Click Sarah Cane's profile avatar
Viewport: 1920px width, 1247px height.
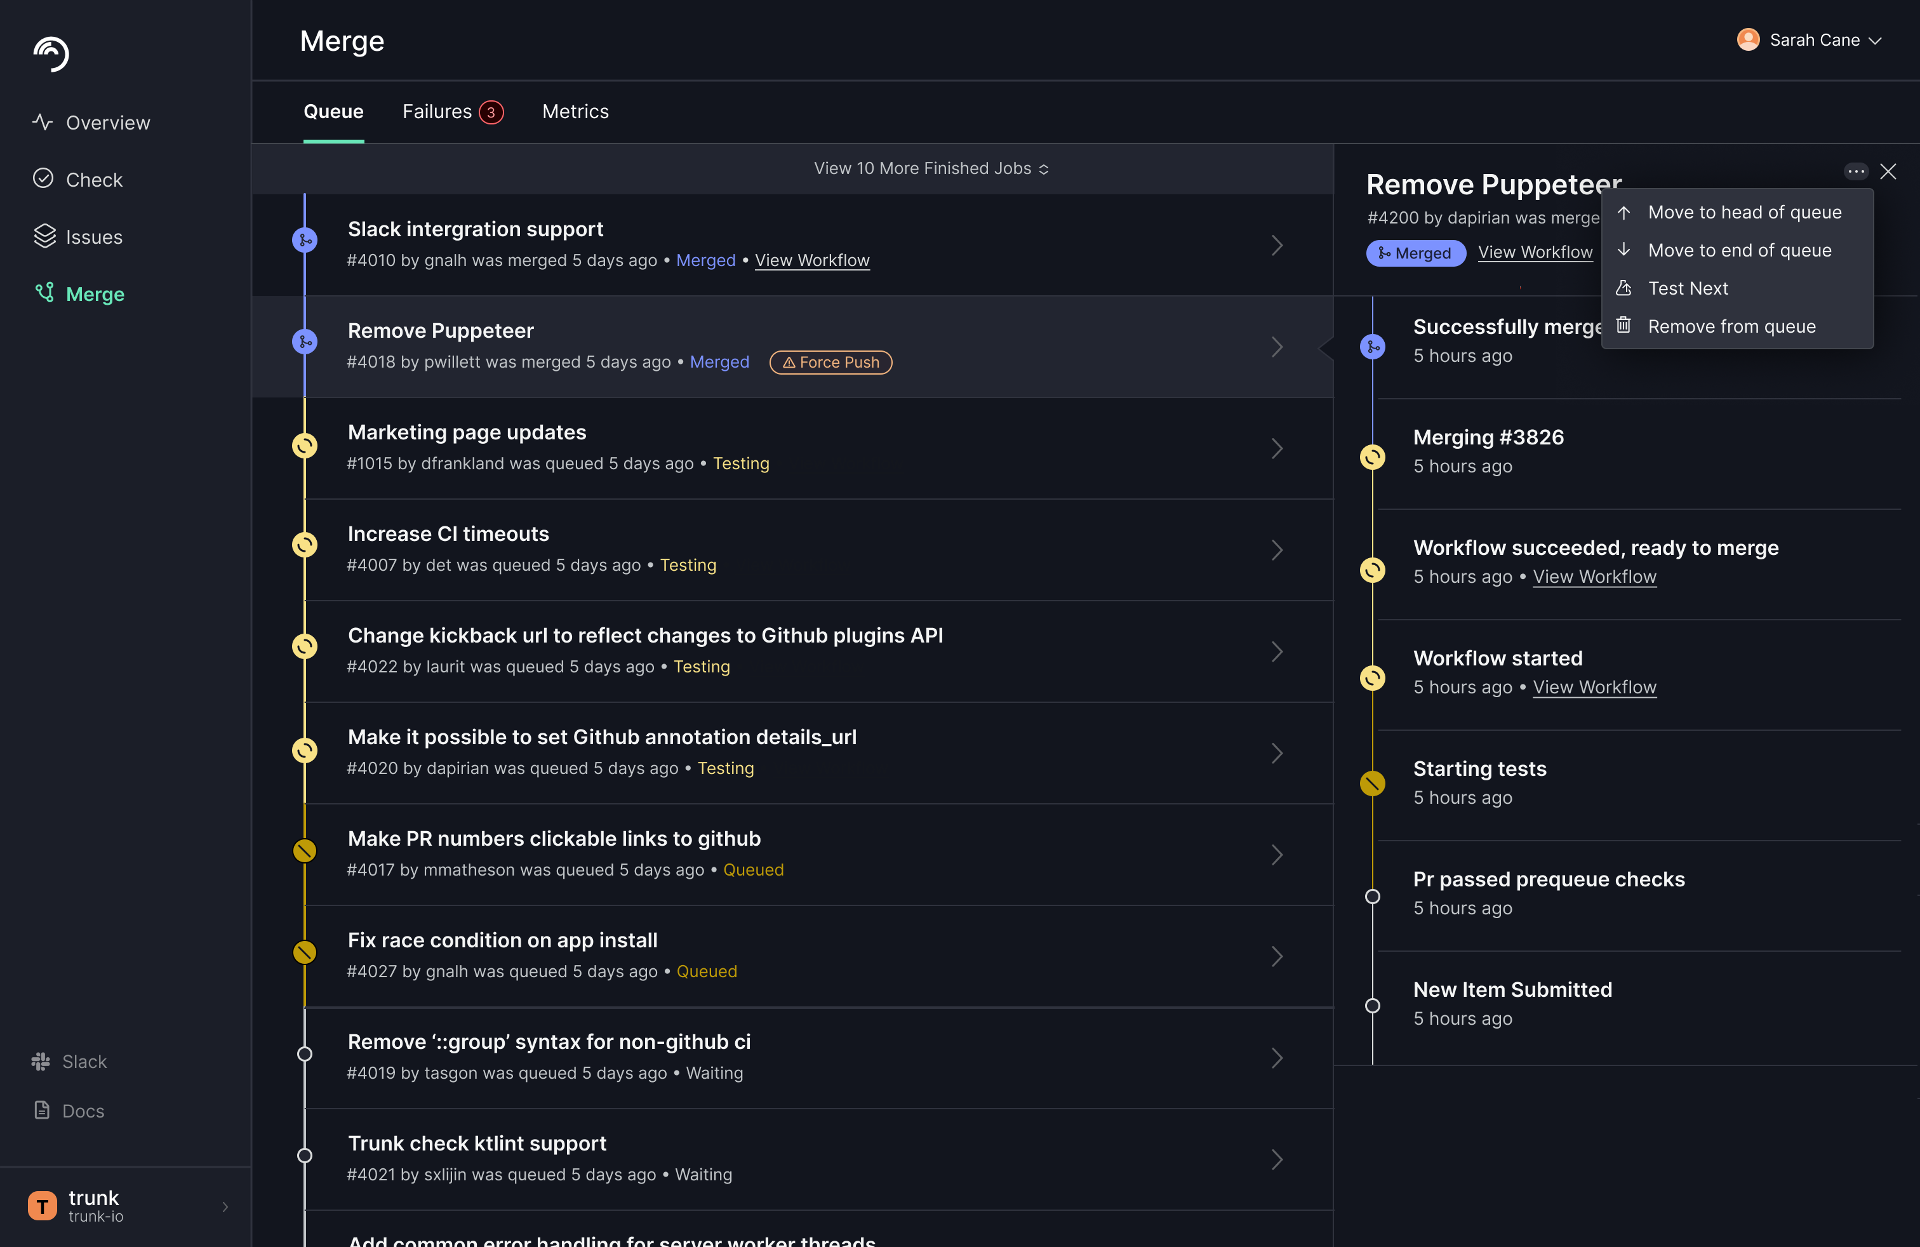pos(1748,39)
